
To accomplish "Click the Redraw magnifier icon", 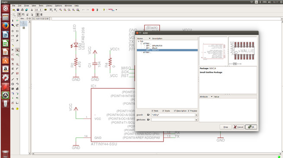I will tap(73, 9).
